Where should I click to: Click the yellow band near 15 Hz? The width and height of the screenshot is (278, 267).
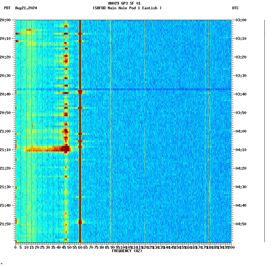click(x=31, y=124)
